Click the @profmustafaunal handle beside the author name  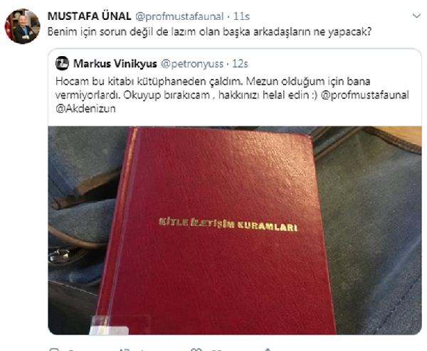[179, 16]
